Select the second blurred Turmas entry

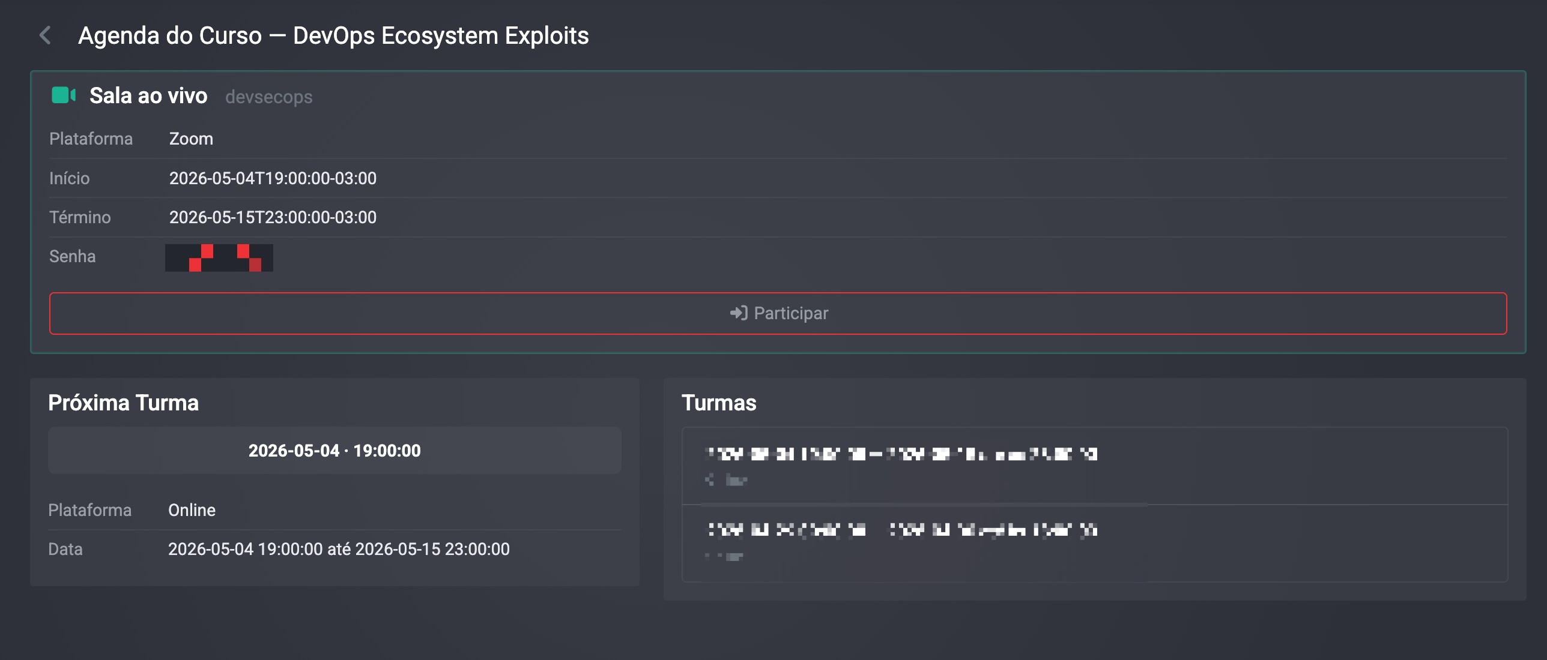pos(1094,543)
